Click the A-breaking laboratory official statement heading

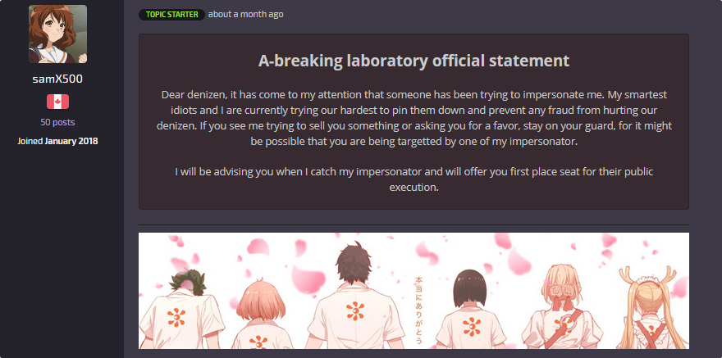(414, 61)
